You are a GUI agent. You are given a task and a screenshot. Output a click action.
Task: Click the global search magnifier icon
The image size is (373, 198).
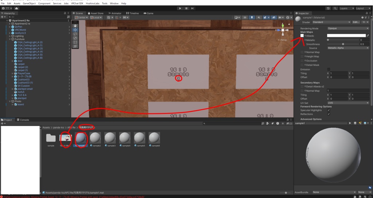click(x=335, y=8)
